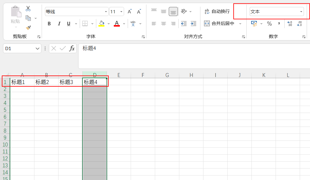Select cell A1 containing 标题1
Viewport: 310px width, 180px height.
22,82
